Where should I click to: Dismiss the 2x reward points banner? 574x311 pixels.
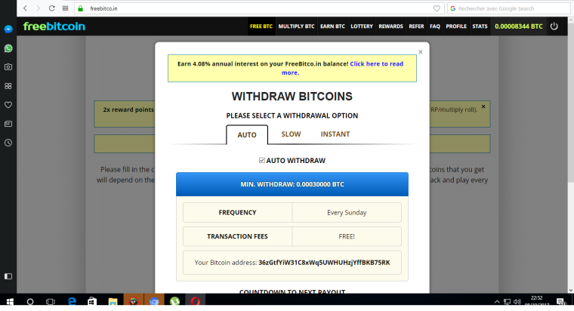483,107
